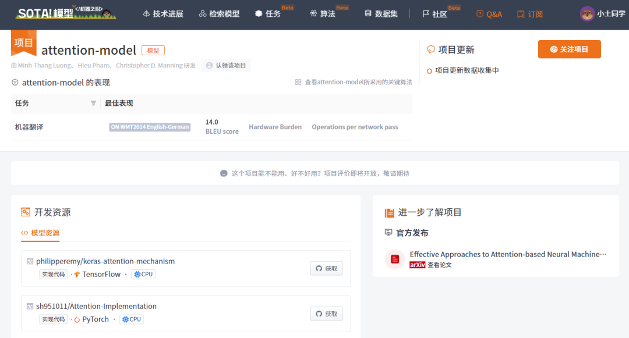
Task: Open philipperemy/keras-attention-mechanism repository
Action: (x=105, y=261)
